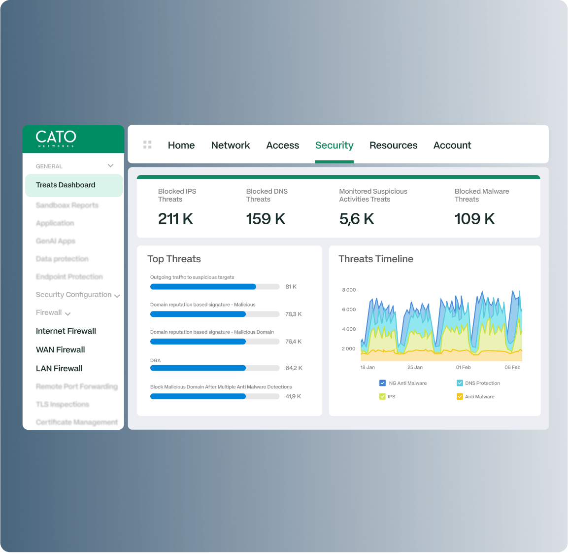
Task: Click the 01 Feb timeline label
Action: [463, 367]
